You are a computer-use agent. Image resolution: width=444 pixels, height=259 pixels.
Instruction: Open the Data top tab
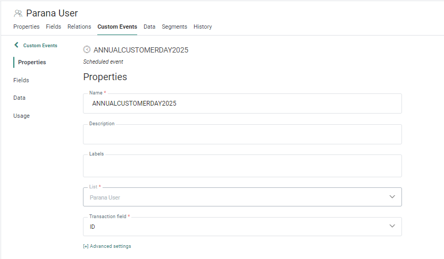149,27
